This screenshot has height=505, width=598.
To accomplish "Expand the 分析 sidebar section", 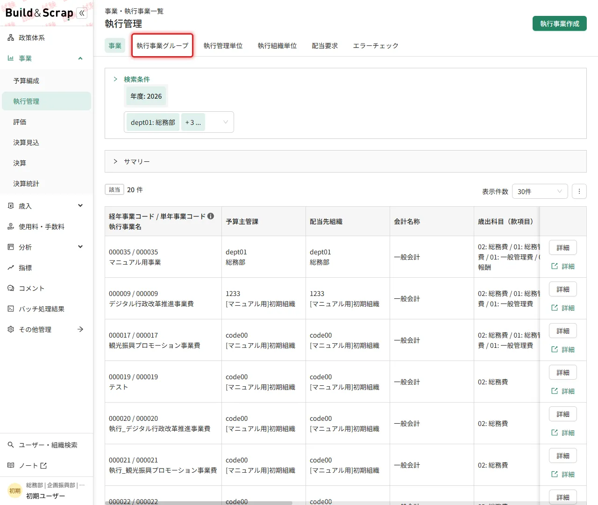I will pos(80,247).
